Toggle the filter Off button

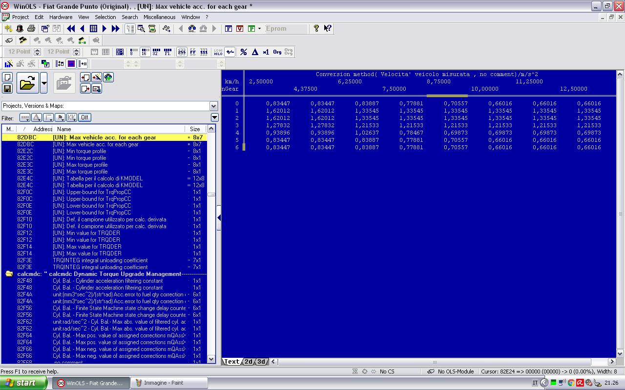pyautogui.click(x=84, y=117)
